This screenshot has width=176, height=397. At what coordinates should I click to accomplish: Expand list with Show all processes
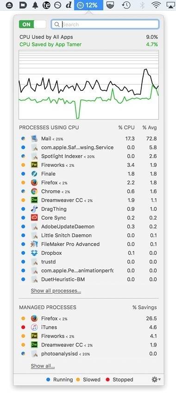56,291
